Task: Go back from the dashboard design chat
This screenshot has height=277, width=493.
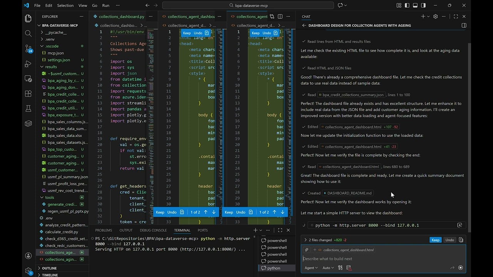Action: (x=304, y=25)
